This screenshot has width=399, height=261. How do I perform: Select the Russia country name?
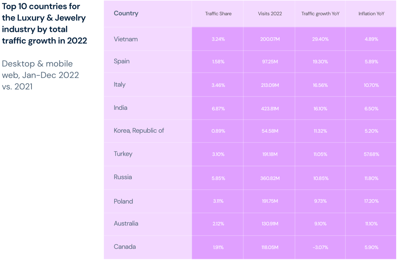[123, 177]
